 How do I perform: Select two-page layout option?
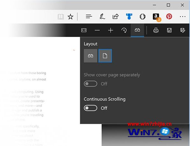[90, 56]
